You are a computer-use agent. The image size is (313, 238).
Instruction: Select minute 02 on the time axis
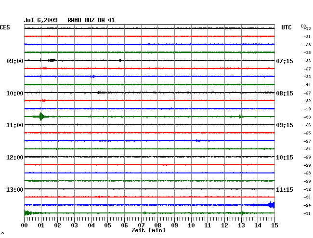[57, 225]
